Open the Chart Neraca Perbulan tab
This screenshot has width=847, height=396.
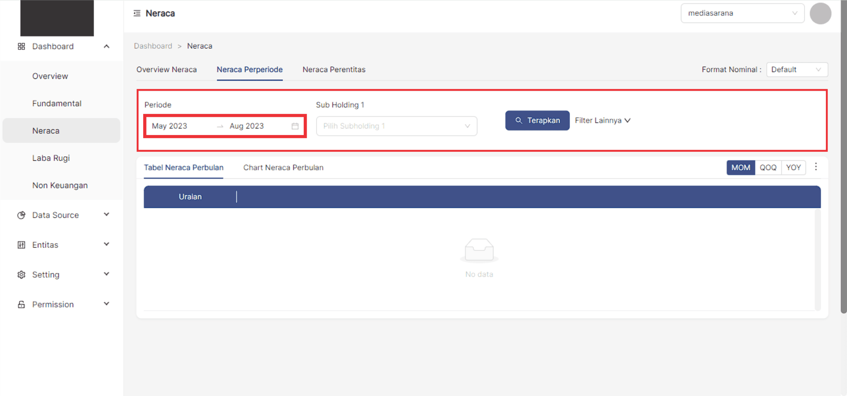[x=283, y=168]
